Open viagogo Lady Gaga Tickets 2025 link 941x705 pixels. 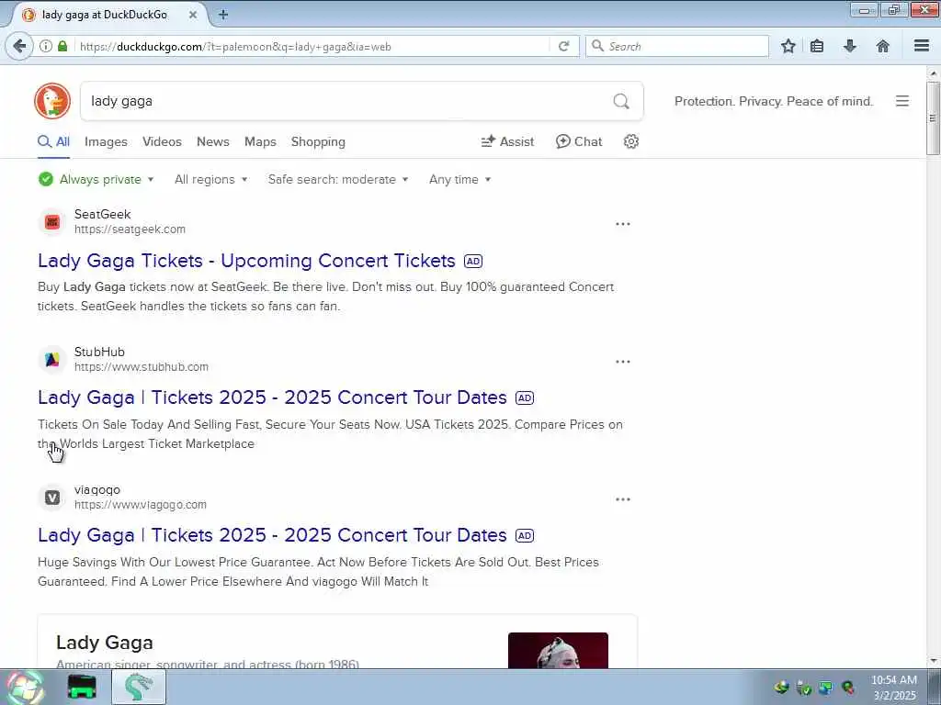point(272,535)
